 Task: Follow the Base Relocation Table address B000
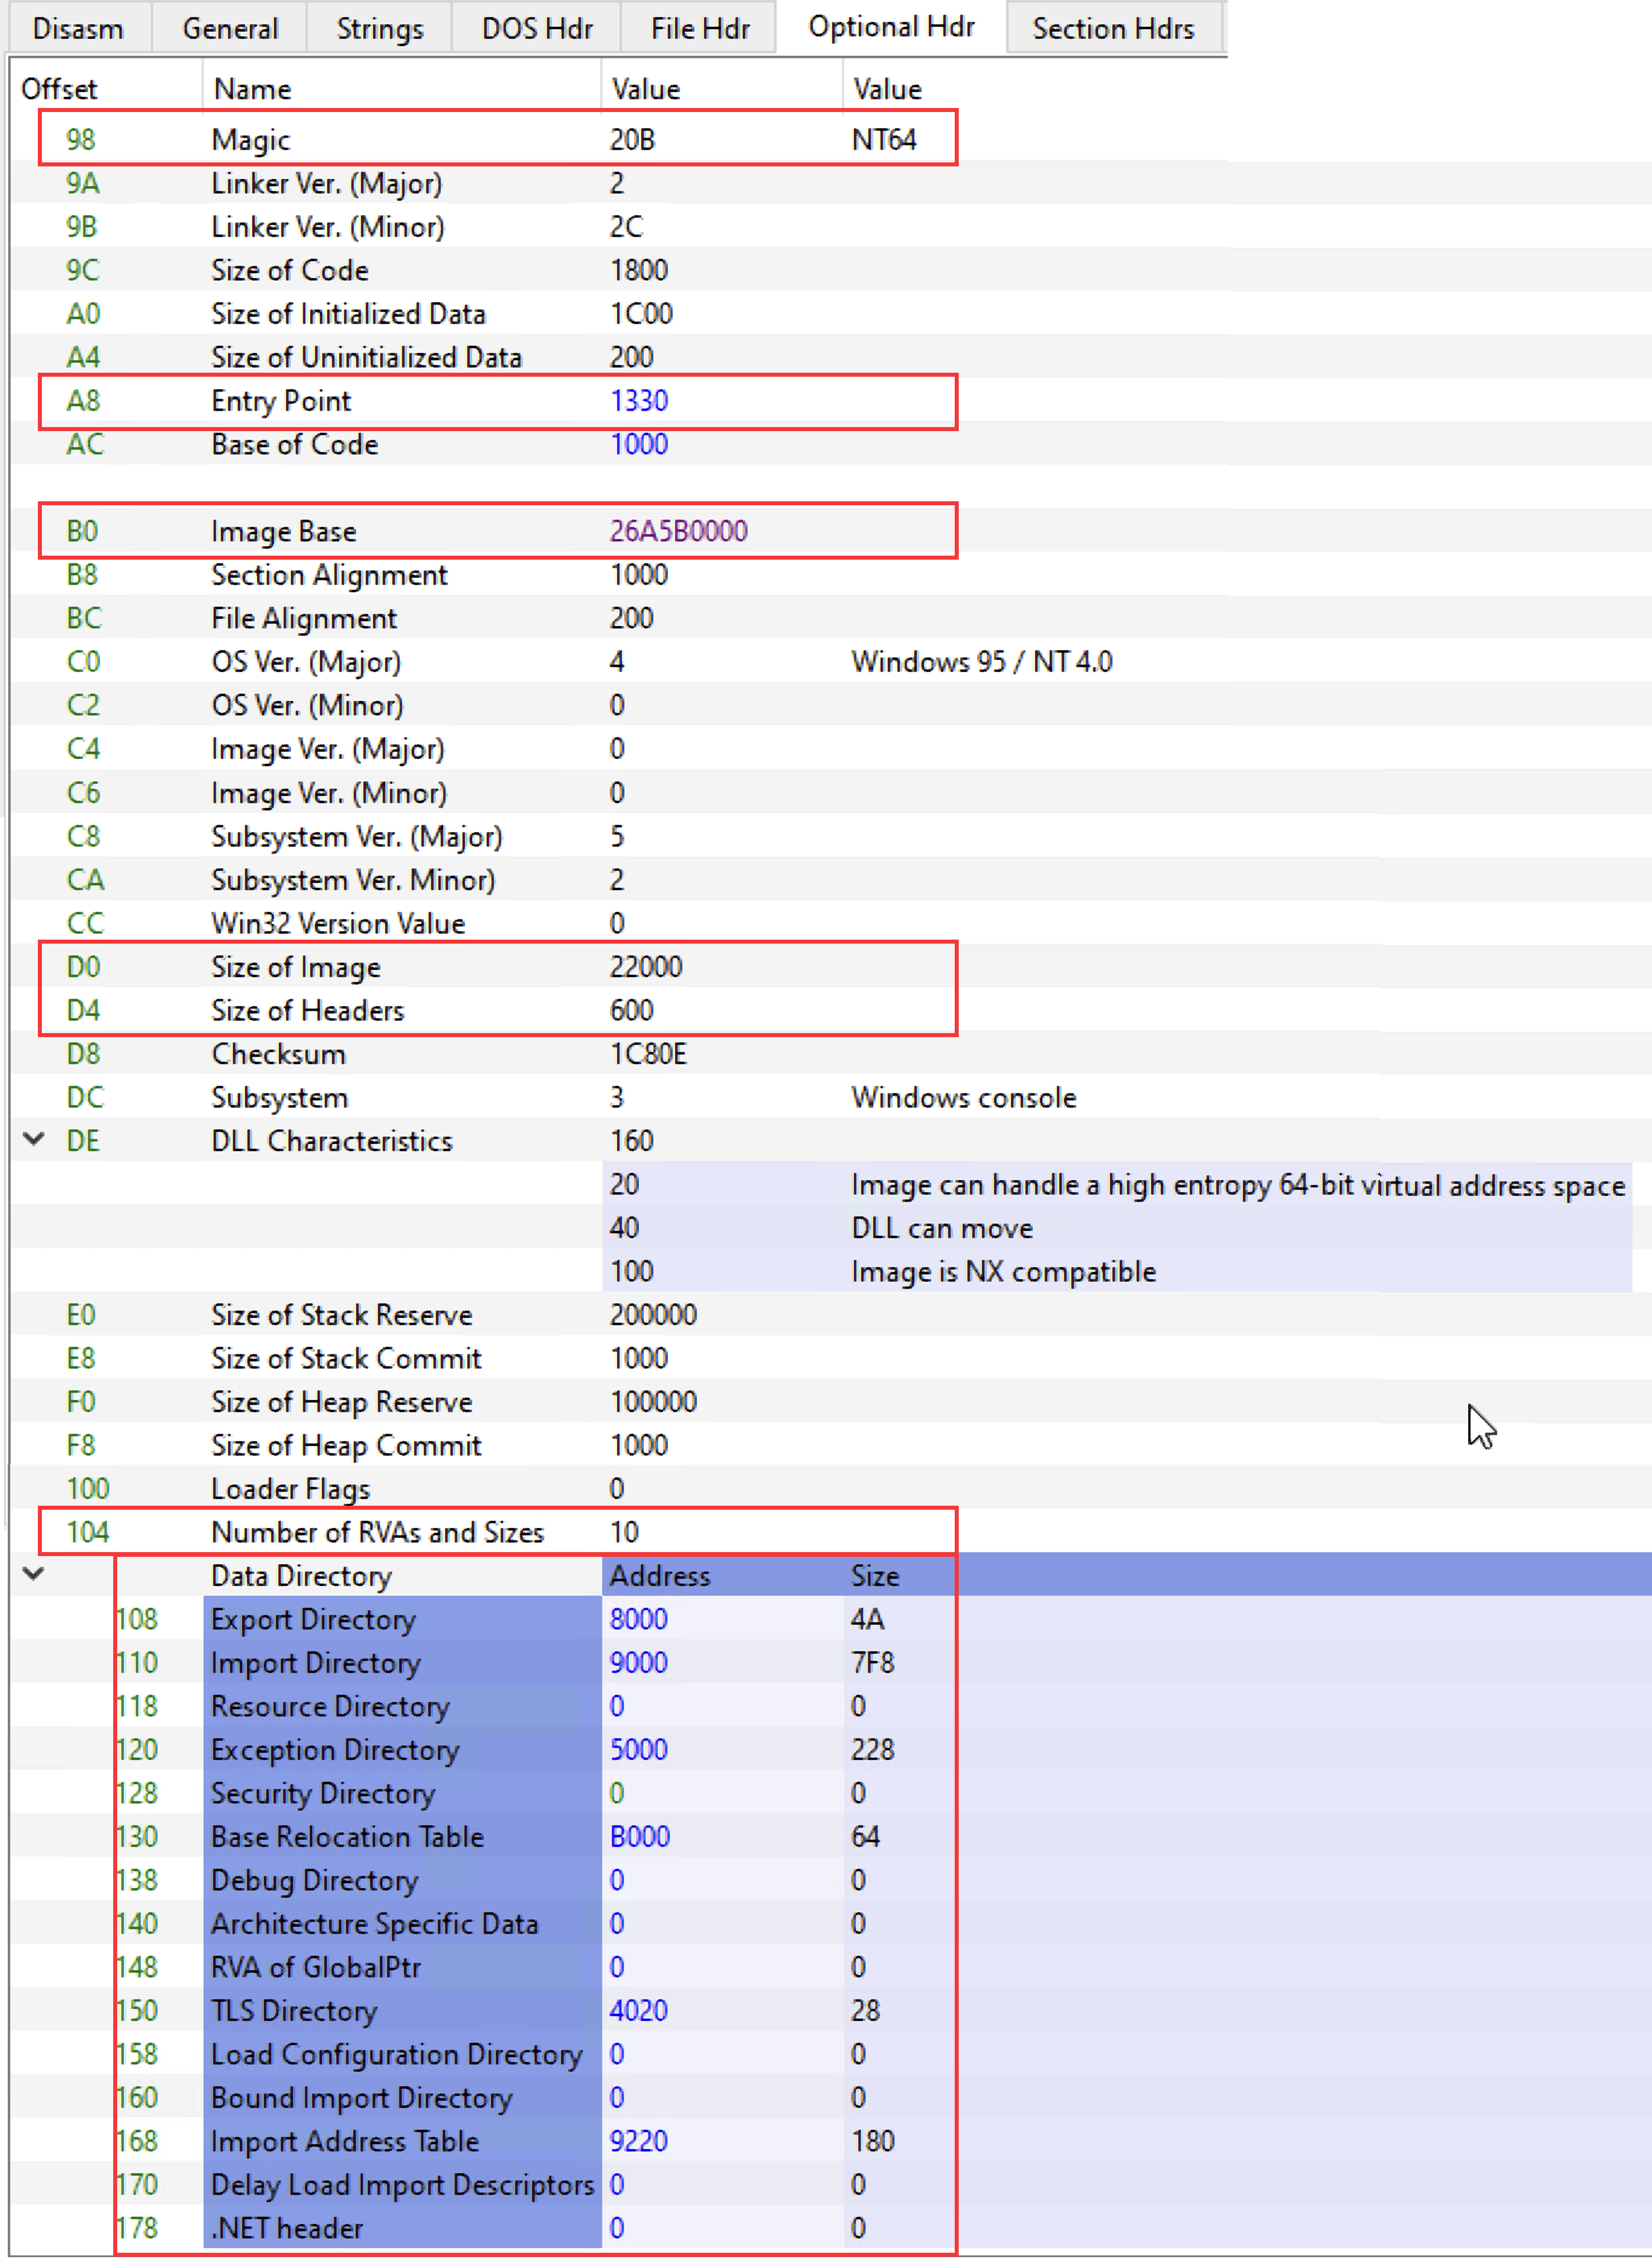coord(640,1836)
